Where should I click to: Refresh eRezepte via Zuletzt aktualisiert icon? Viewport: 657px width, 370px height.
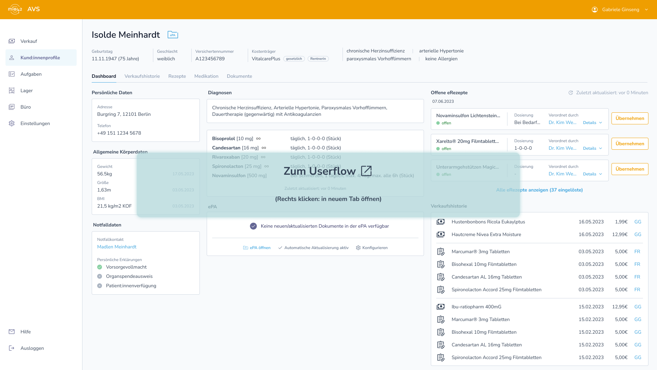(x=571, y=93)
